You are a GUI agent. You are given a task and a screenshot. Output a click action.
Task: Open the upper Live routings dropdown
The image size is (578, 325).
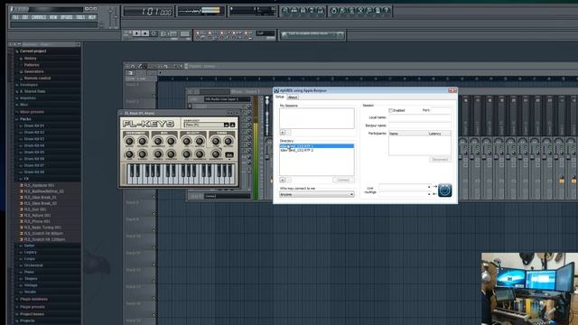pos(405,187)
